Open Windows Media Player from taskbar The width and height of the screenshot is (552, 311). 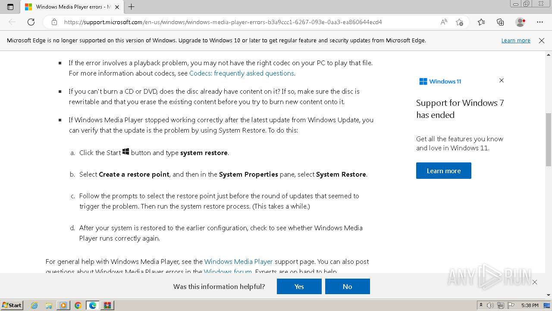point(63,305)
